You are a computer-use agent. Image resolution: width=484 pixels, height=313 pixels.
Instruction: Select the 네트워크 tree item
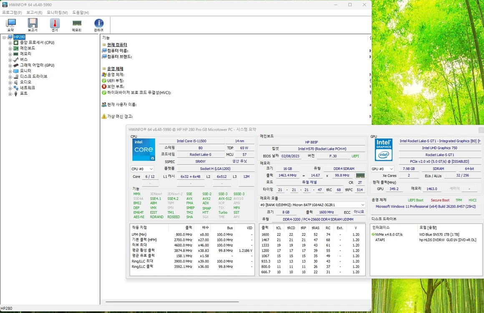coord(28,88)
